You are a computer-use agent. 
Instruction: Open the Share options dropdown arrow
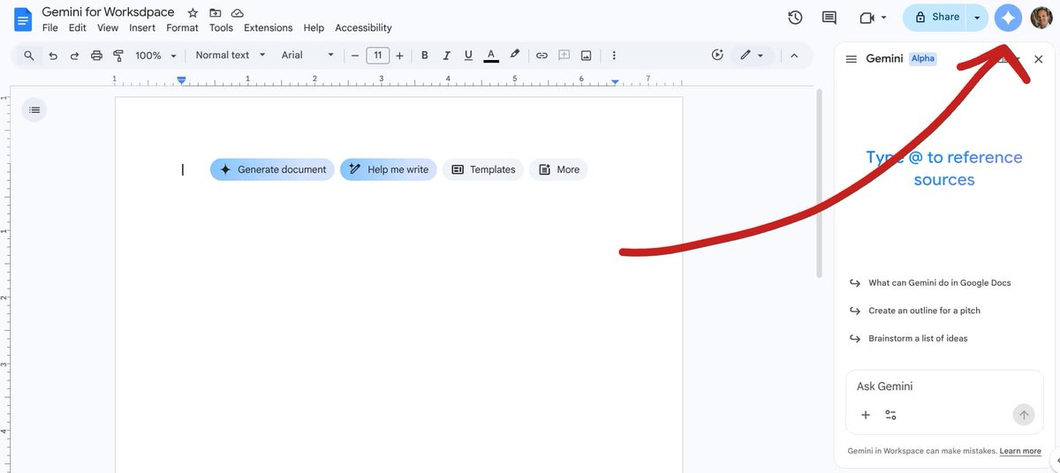[977, 18]
